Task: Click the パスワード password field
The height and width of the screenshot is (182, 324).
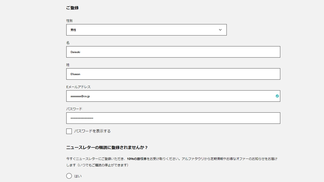Action: click(173, 118)
